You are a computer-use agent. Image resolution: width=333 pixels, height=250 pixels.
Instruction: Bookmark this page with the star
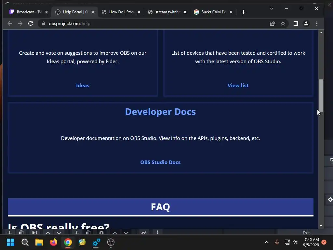283,23
